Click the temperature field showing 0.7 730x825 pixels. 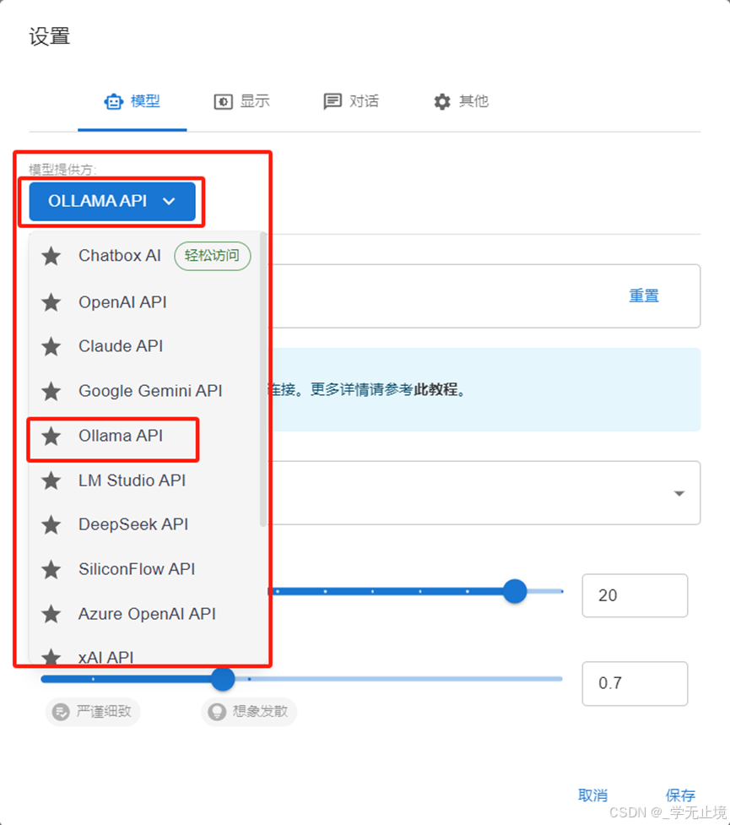pos(635,683)
